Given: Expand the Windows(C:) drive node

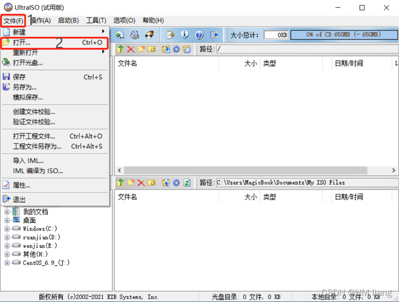Looking at the screenshot, I should coord(7,229).
